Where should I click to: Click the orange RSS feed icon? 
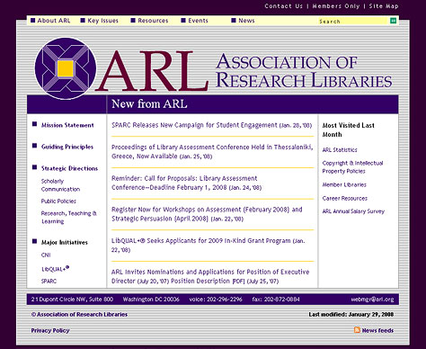point(357,330)
